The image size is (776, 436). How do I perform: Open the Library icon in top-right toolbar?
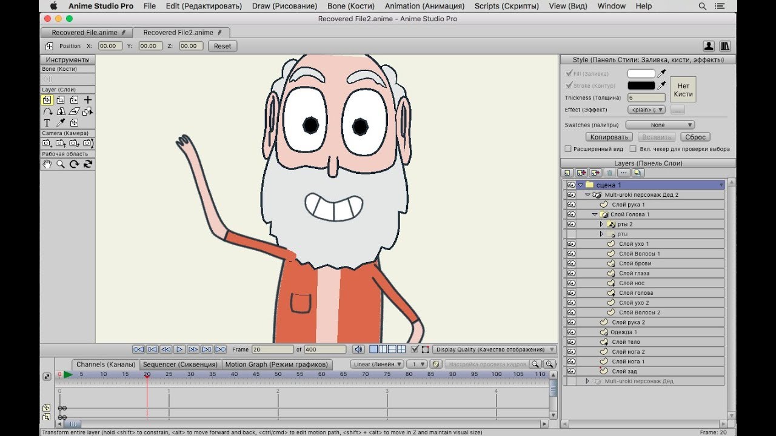click(x=725, y=46)
